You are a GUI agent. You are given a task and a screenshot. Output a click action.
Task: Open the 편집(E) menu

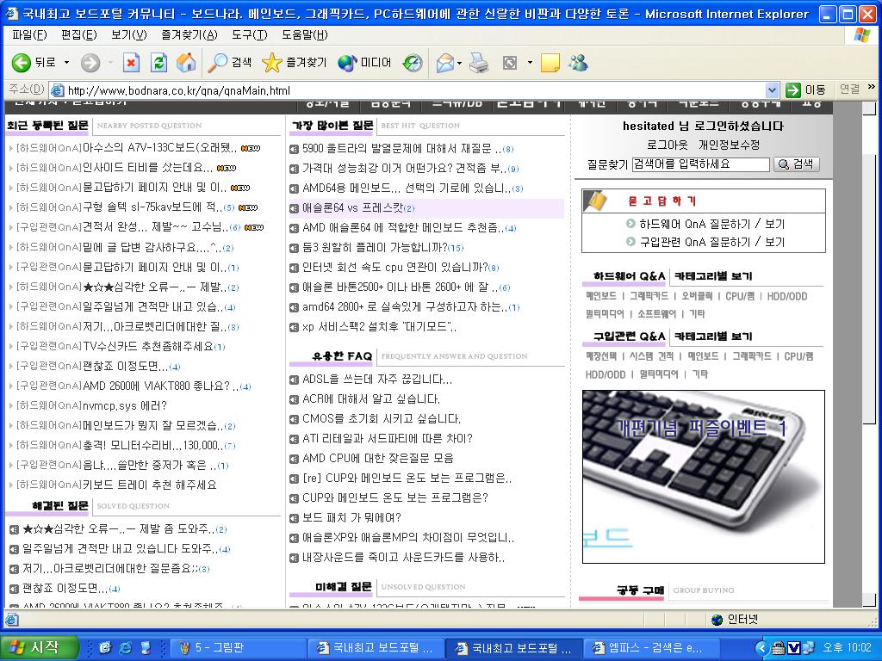click(78, 34)
